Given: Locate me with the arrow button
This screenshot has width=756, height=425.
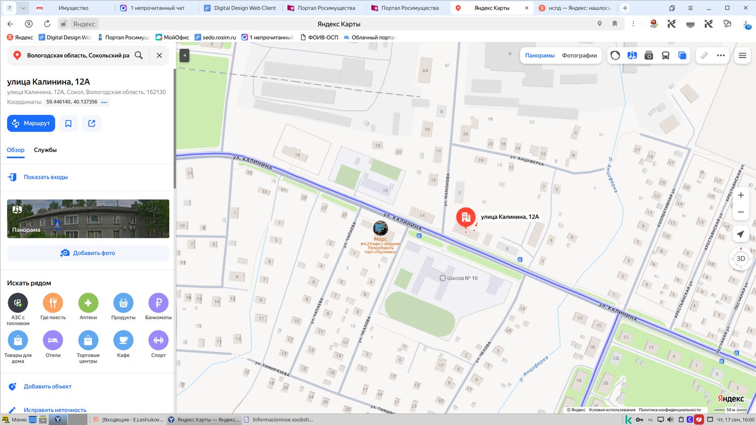Looking at the screenshot, I should pyautogui.click(x=741, y=234).
